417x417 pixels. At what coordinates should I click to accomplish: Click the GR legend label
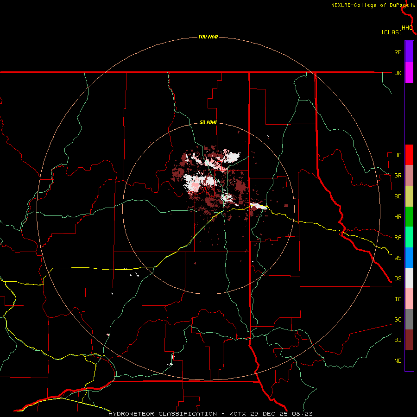tap(398, 176)
